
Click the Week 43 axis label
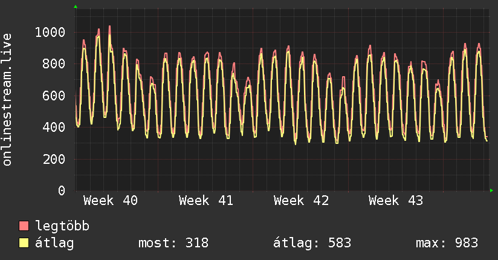pos(396,201)
